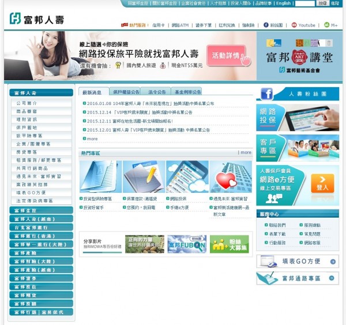346x325 pixels.
Task: Expand the 富邦期貨 sidebar section
Action: pos(42,295)
